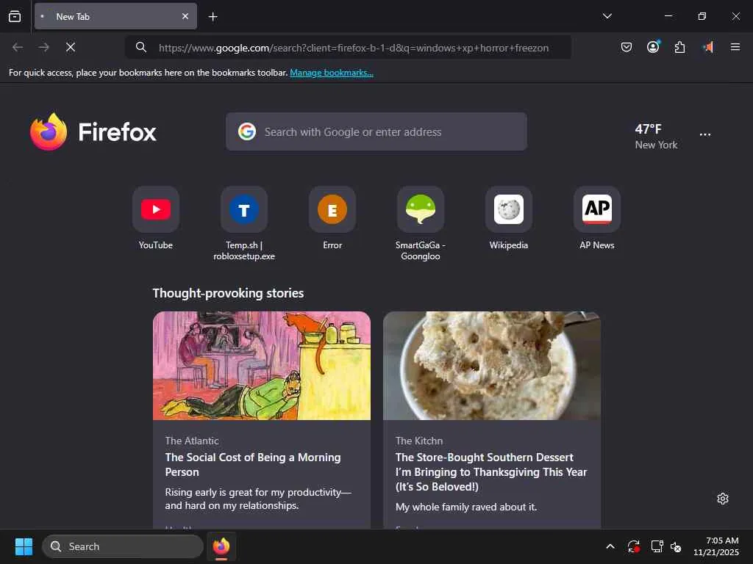753x564 pixels.
Task: Click the orange extension toolbar icon
Action: click(708, 47)
